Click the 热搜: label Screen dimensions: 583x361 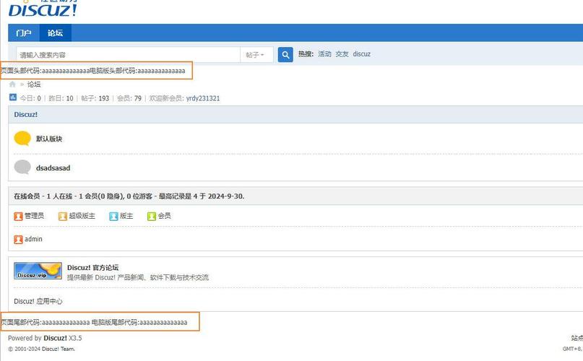(306, 54)
